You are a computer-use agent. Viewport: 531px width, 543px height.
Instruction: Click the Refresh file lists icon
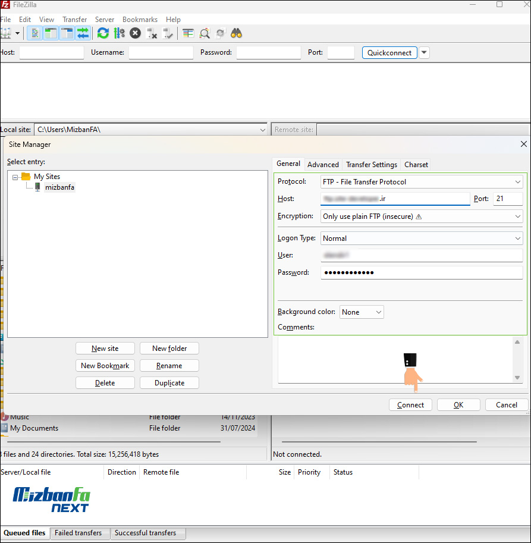pyautogui.click(x=103, y=33)
